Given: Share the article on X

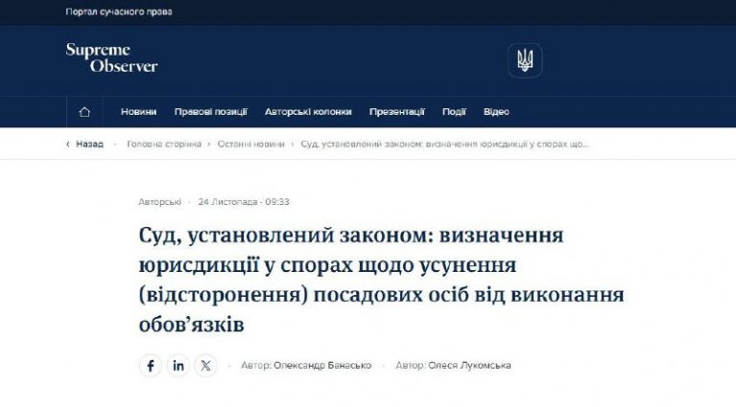Looking at the screenshot, I should tap(206, 366).
